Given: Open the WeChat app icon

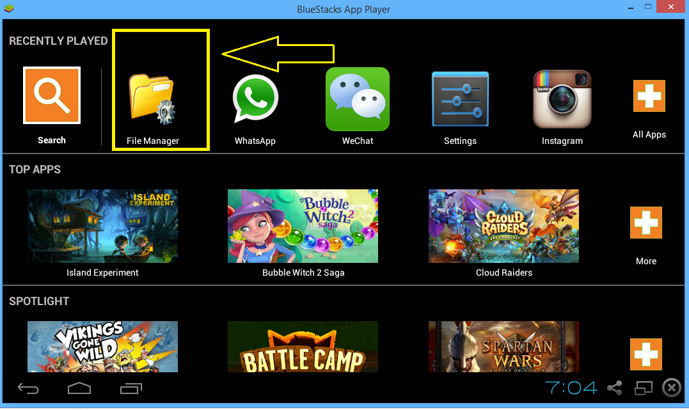Looking at the screenshot, I should (x=358, y=99).
